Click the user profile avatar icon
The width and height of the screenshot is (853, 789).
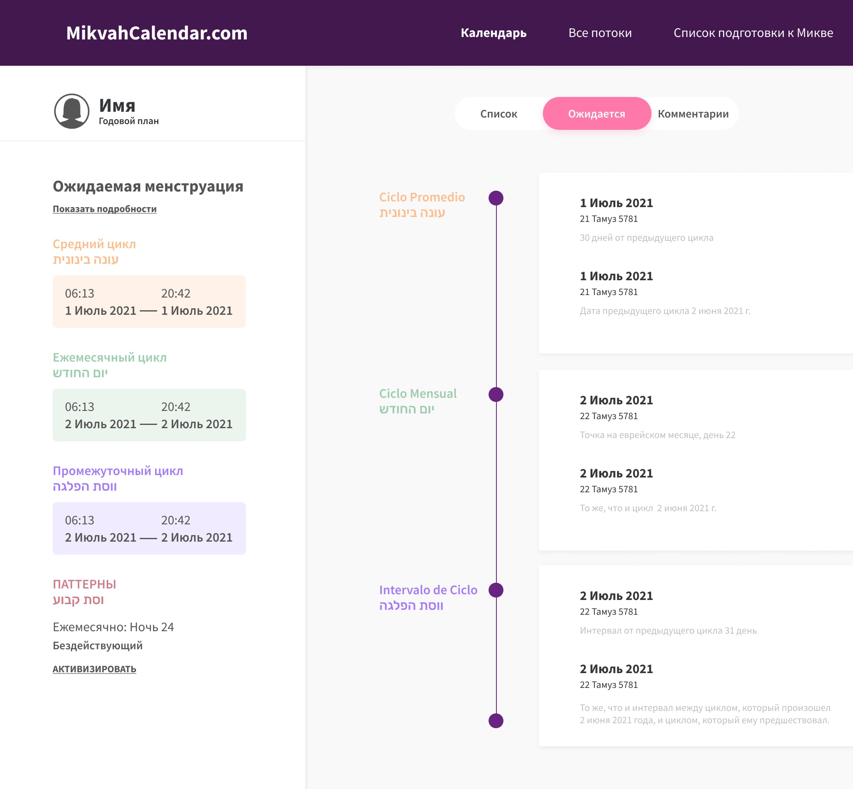72,111
